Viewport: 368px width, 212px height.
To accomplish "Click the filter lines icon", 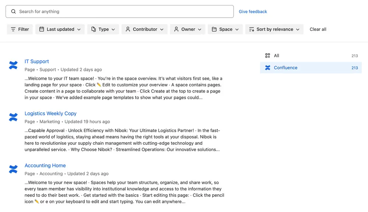I will [13, 29].
